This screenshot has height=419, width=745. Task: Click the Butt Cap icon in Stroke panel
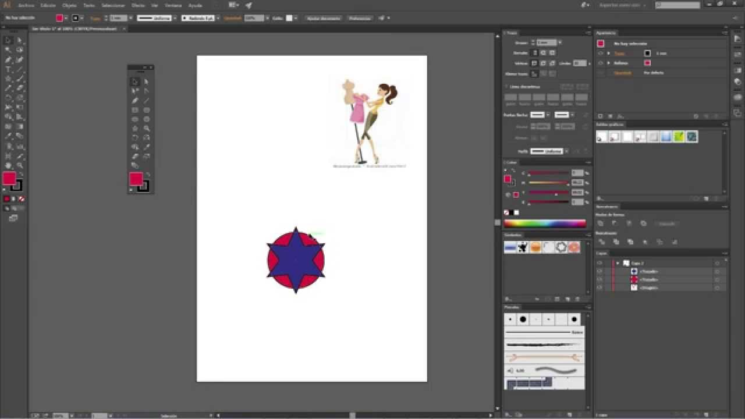(x=535, y=53)
